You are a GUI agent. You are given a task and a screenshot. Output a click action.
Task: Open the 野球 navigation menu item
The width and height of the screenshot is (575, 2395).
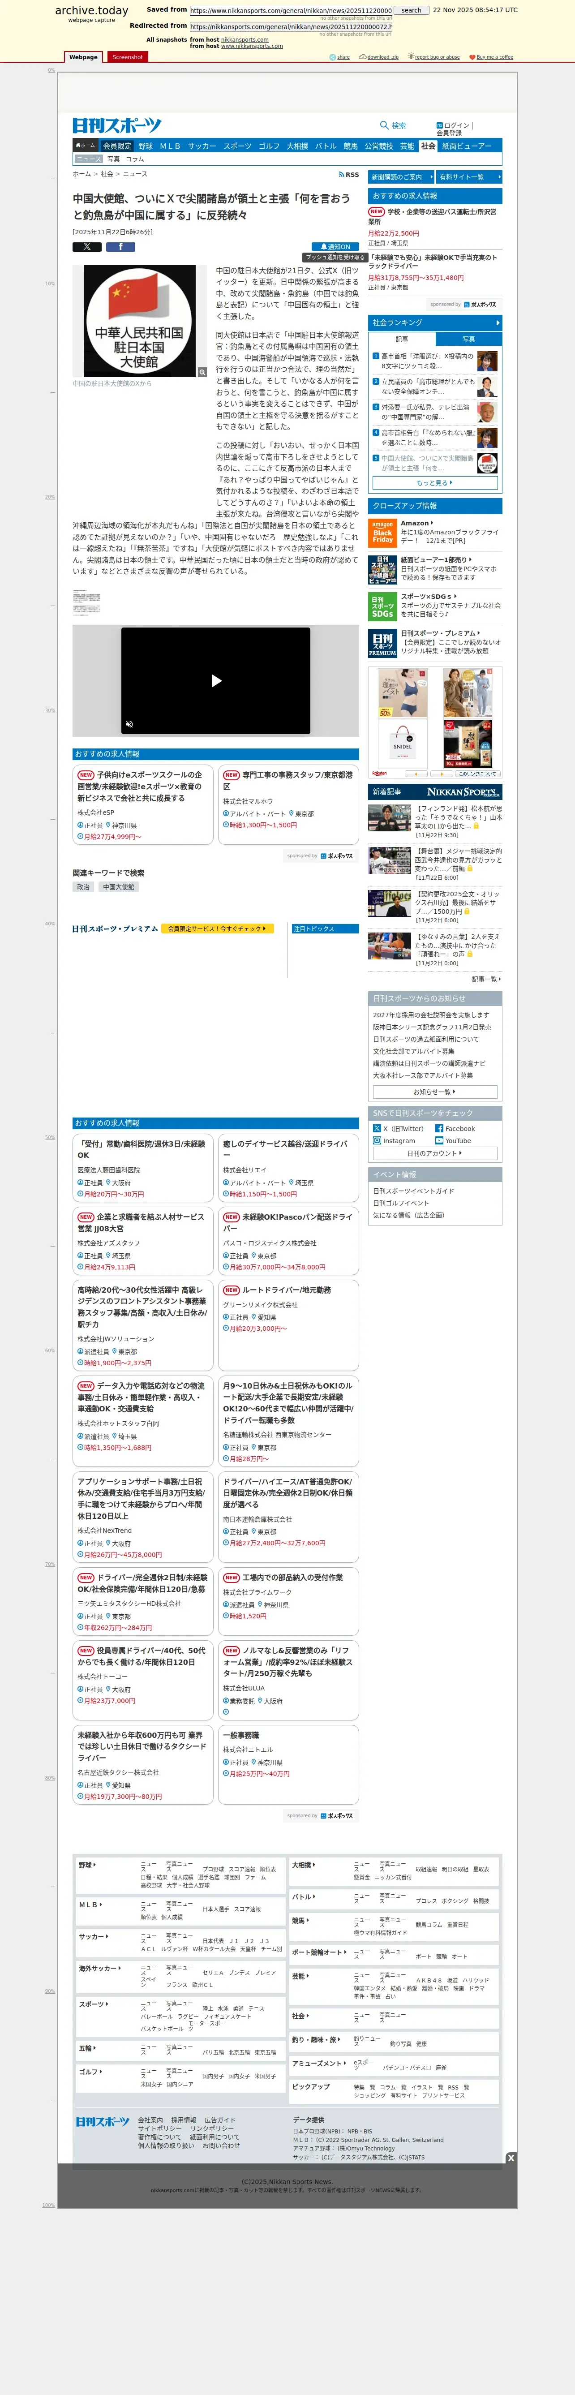[x=146, y=146]
